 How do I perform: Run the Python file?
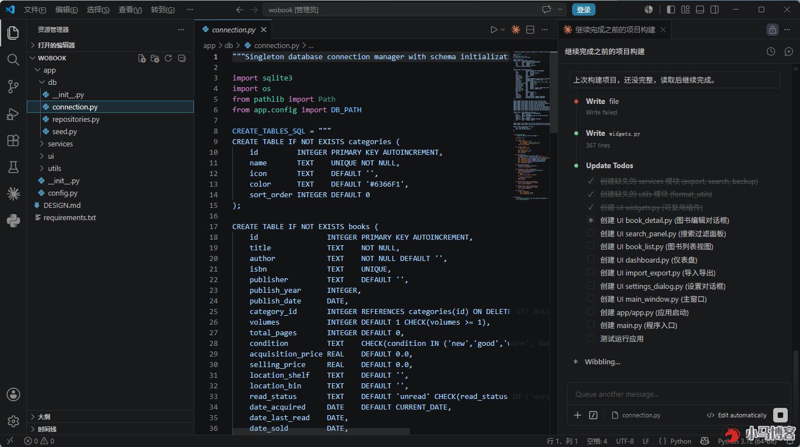click(494, 30)
